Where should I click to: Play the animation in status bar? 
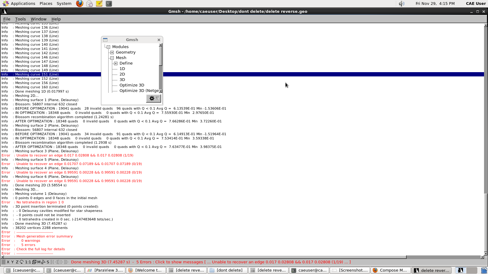(62, 262)
